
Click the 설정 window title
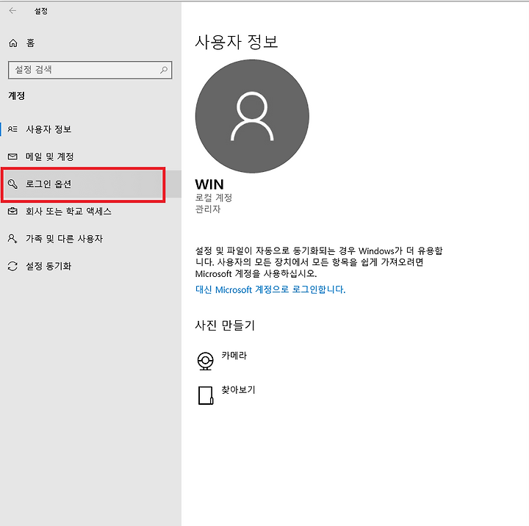41,11
